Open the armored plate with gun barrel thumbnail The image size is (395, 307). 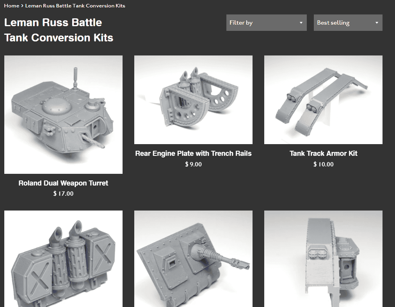[193, 259]
